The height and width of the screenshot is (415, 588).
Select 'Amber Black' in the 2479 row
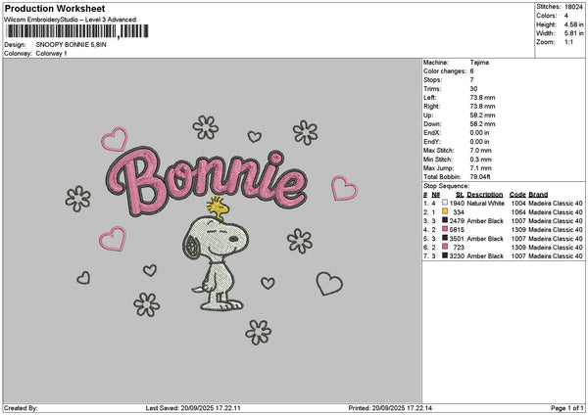click(x=485, y=221)
